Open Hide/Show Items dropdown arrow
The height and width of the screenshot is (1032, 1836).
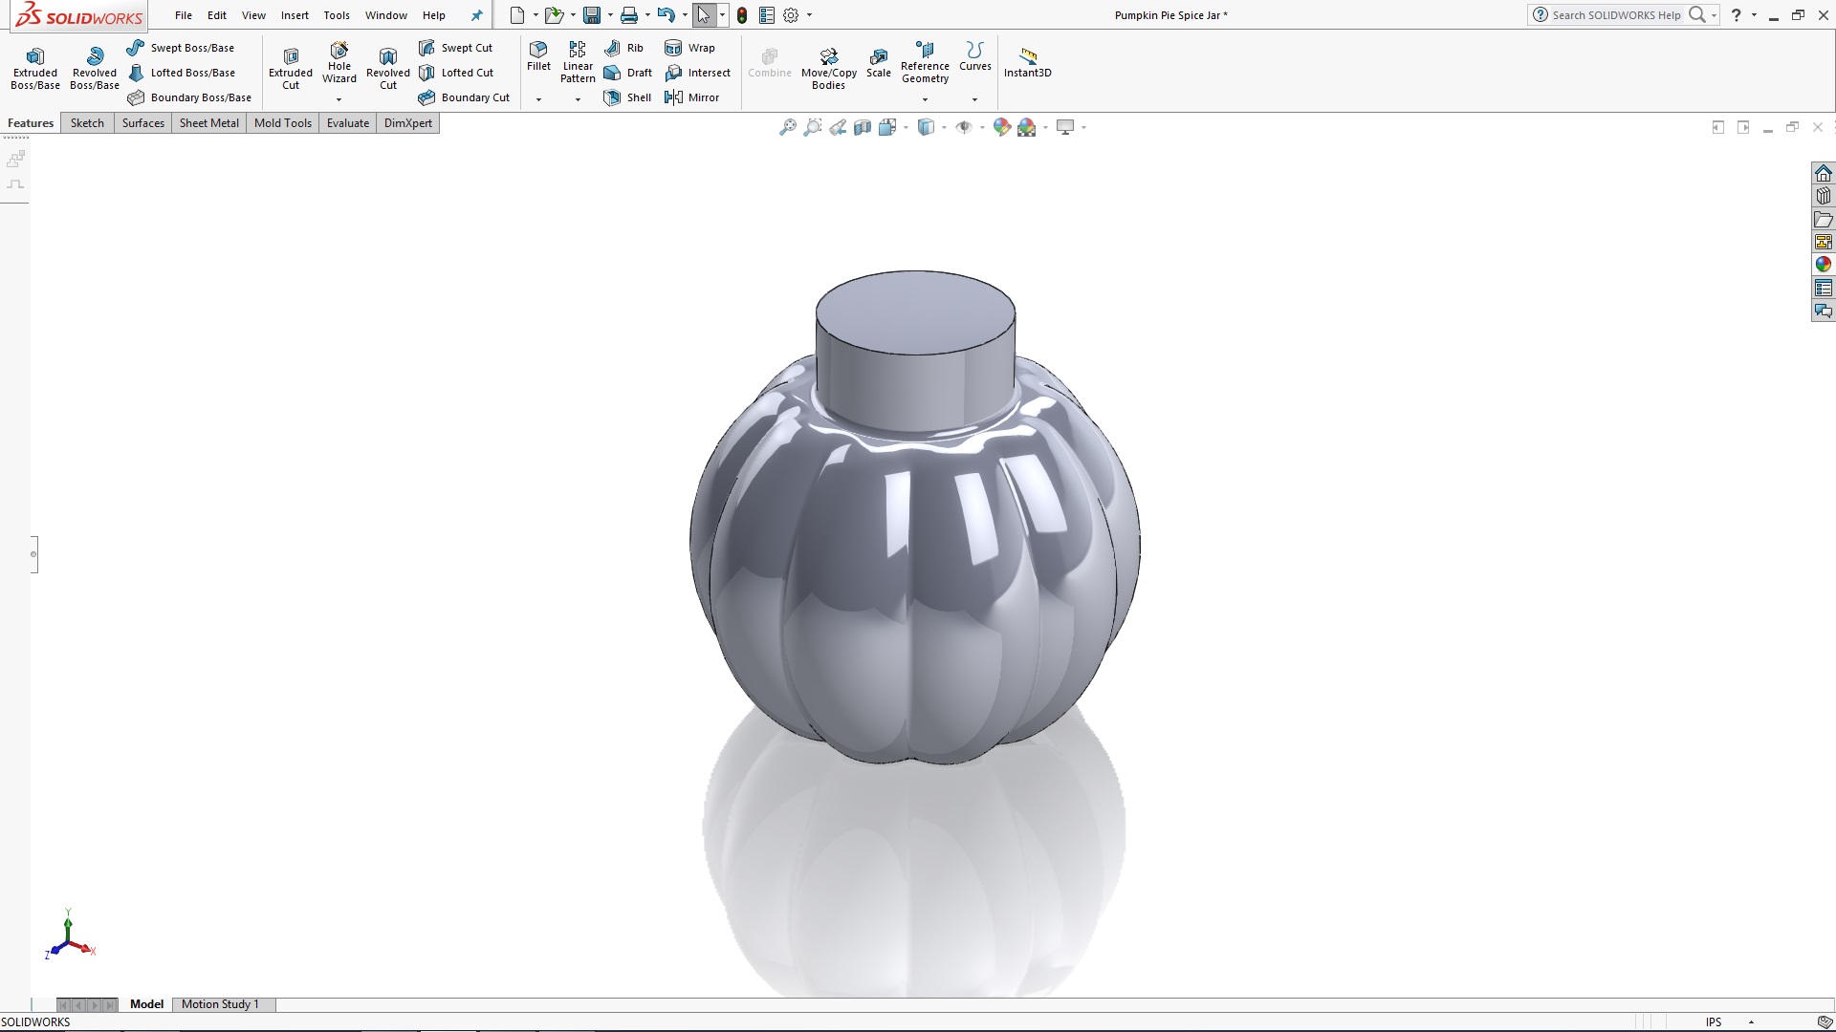point(982,127)
